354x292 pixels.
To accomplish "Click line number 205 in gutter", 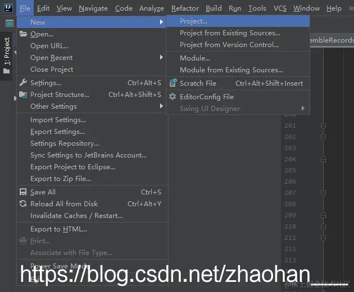I will pyautogui.click(x=290, y=170).
